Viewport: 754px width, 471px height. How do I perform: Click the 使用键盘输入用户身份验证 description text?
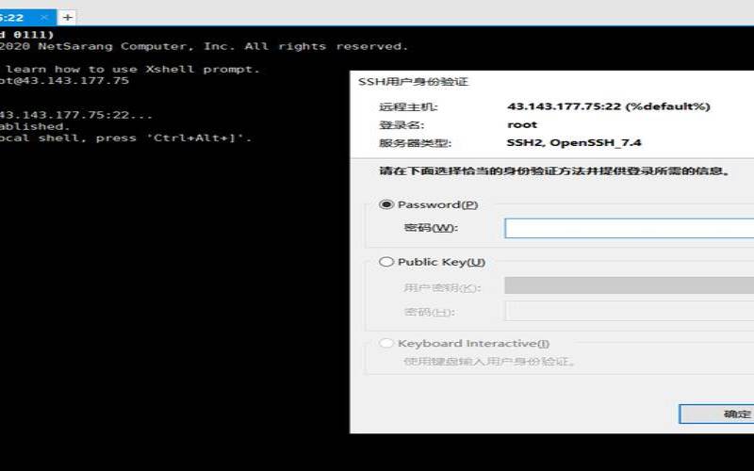(x=489, y=361)
